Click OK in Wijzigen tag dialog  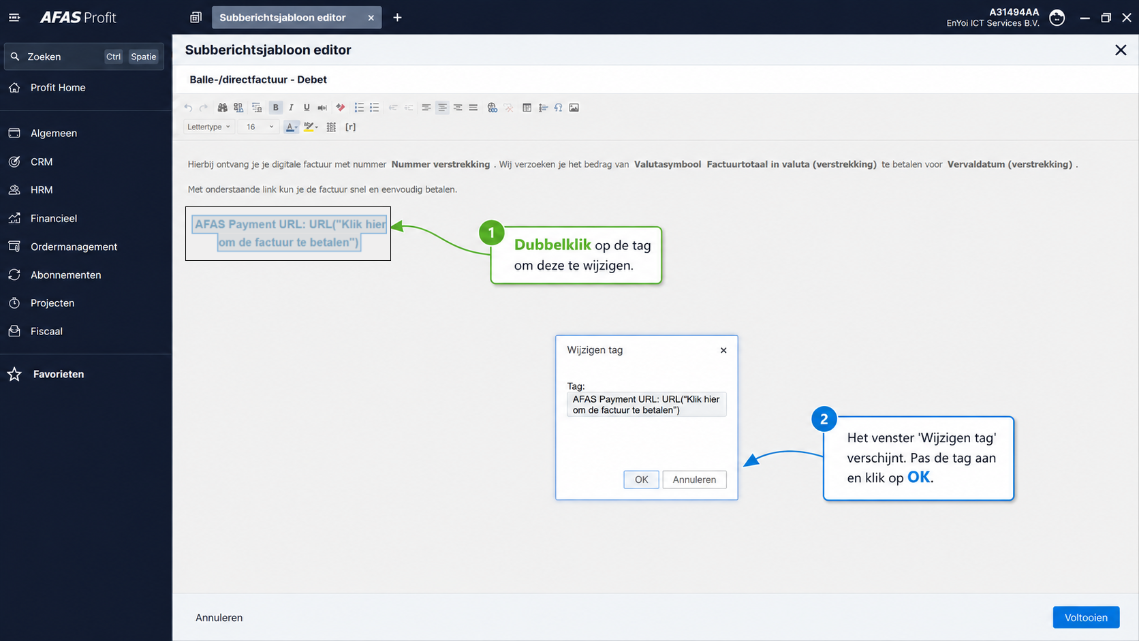pyautogui.click(x=641, y=480)
